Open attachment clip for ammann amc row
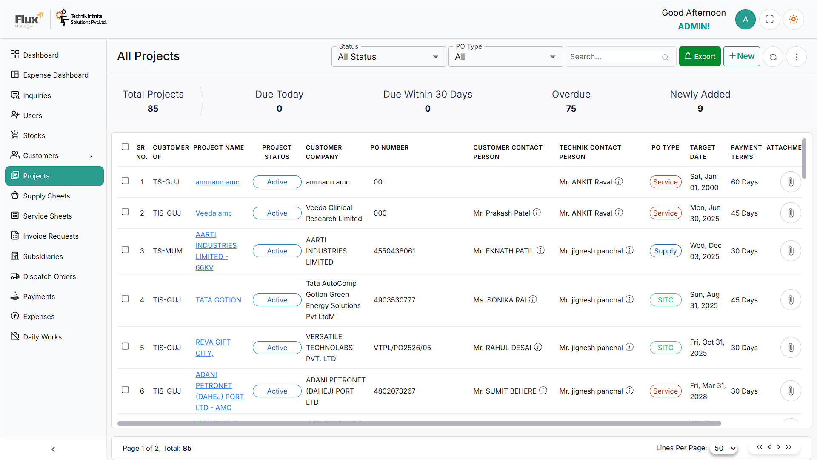Image resolution: width=817 pixels, height=460 pixels. (791, 182)
